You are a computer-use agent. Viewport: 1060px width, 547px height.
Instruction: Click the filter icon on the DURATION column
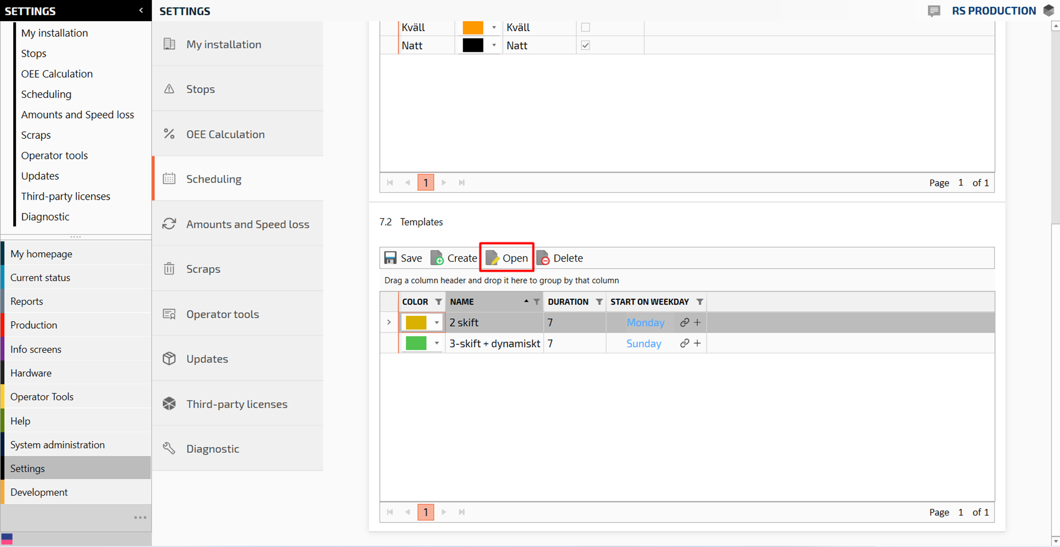599,302
